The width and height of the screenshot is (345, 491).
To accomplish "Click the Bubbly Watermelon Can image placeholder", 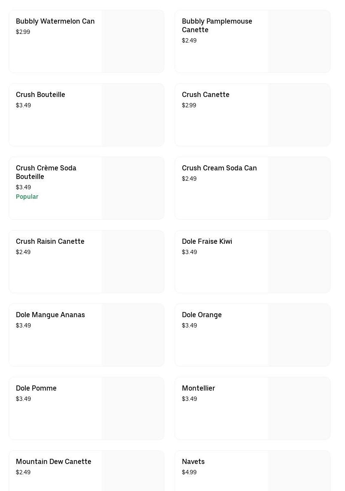I will pyautogui.click(x=133, y=42).
